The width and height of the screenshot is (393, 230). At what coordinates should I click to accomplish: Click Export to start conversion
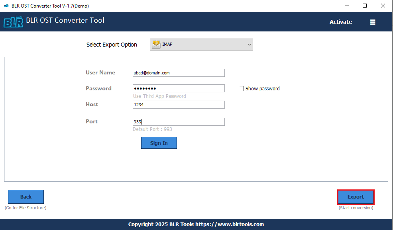pos(356,197)
